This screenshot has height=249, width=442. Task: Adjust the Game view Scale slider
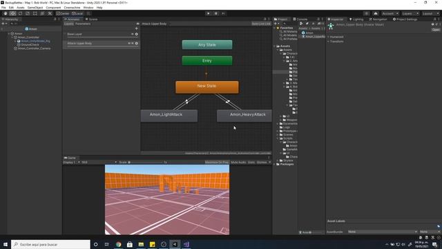point(145,163)
